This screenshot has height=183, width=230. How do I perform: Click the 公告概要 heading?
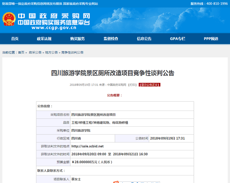(x=115, y=95)
